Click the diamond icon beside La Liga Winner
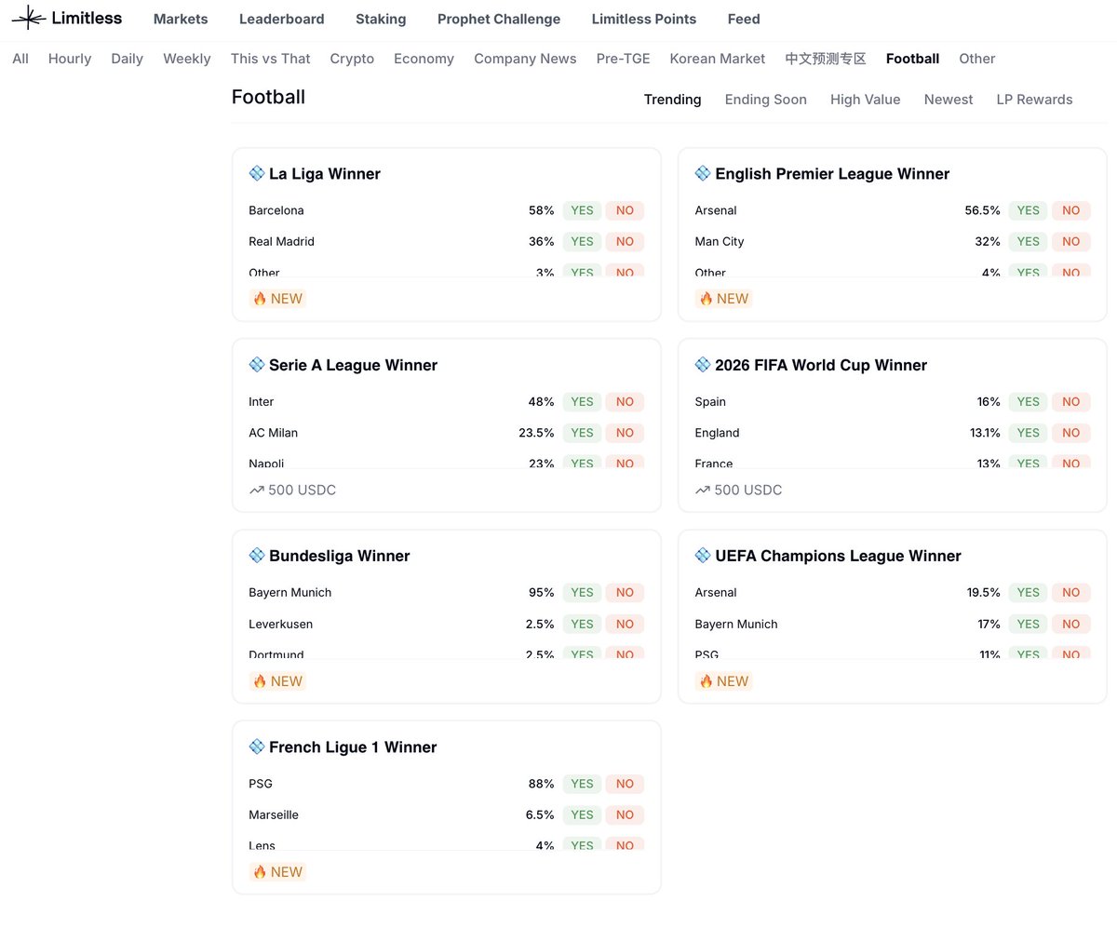 (x=257, y=173)
